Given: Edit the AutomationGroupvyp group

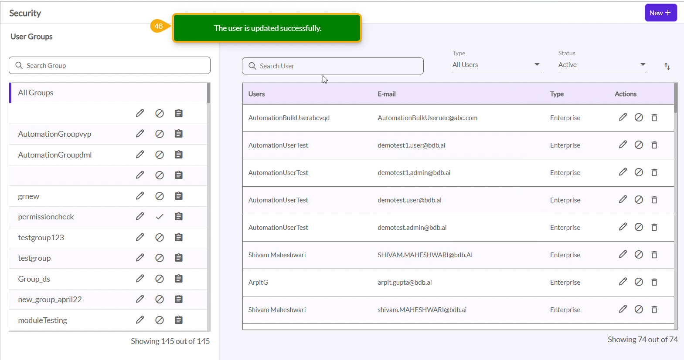Looking at the screenshot, I should coord(140,134).
